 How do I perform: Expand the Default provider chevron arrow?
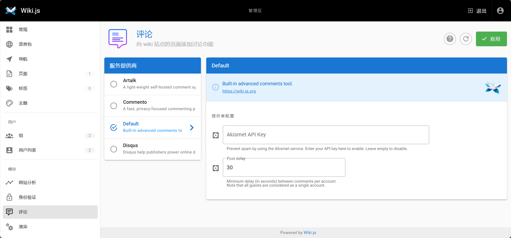pyautogui.click(x=192, y=128)
